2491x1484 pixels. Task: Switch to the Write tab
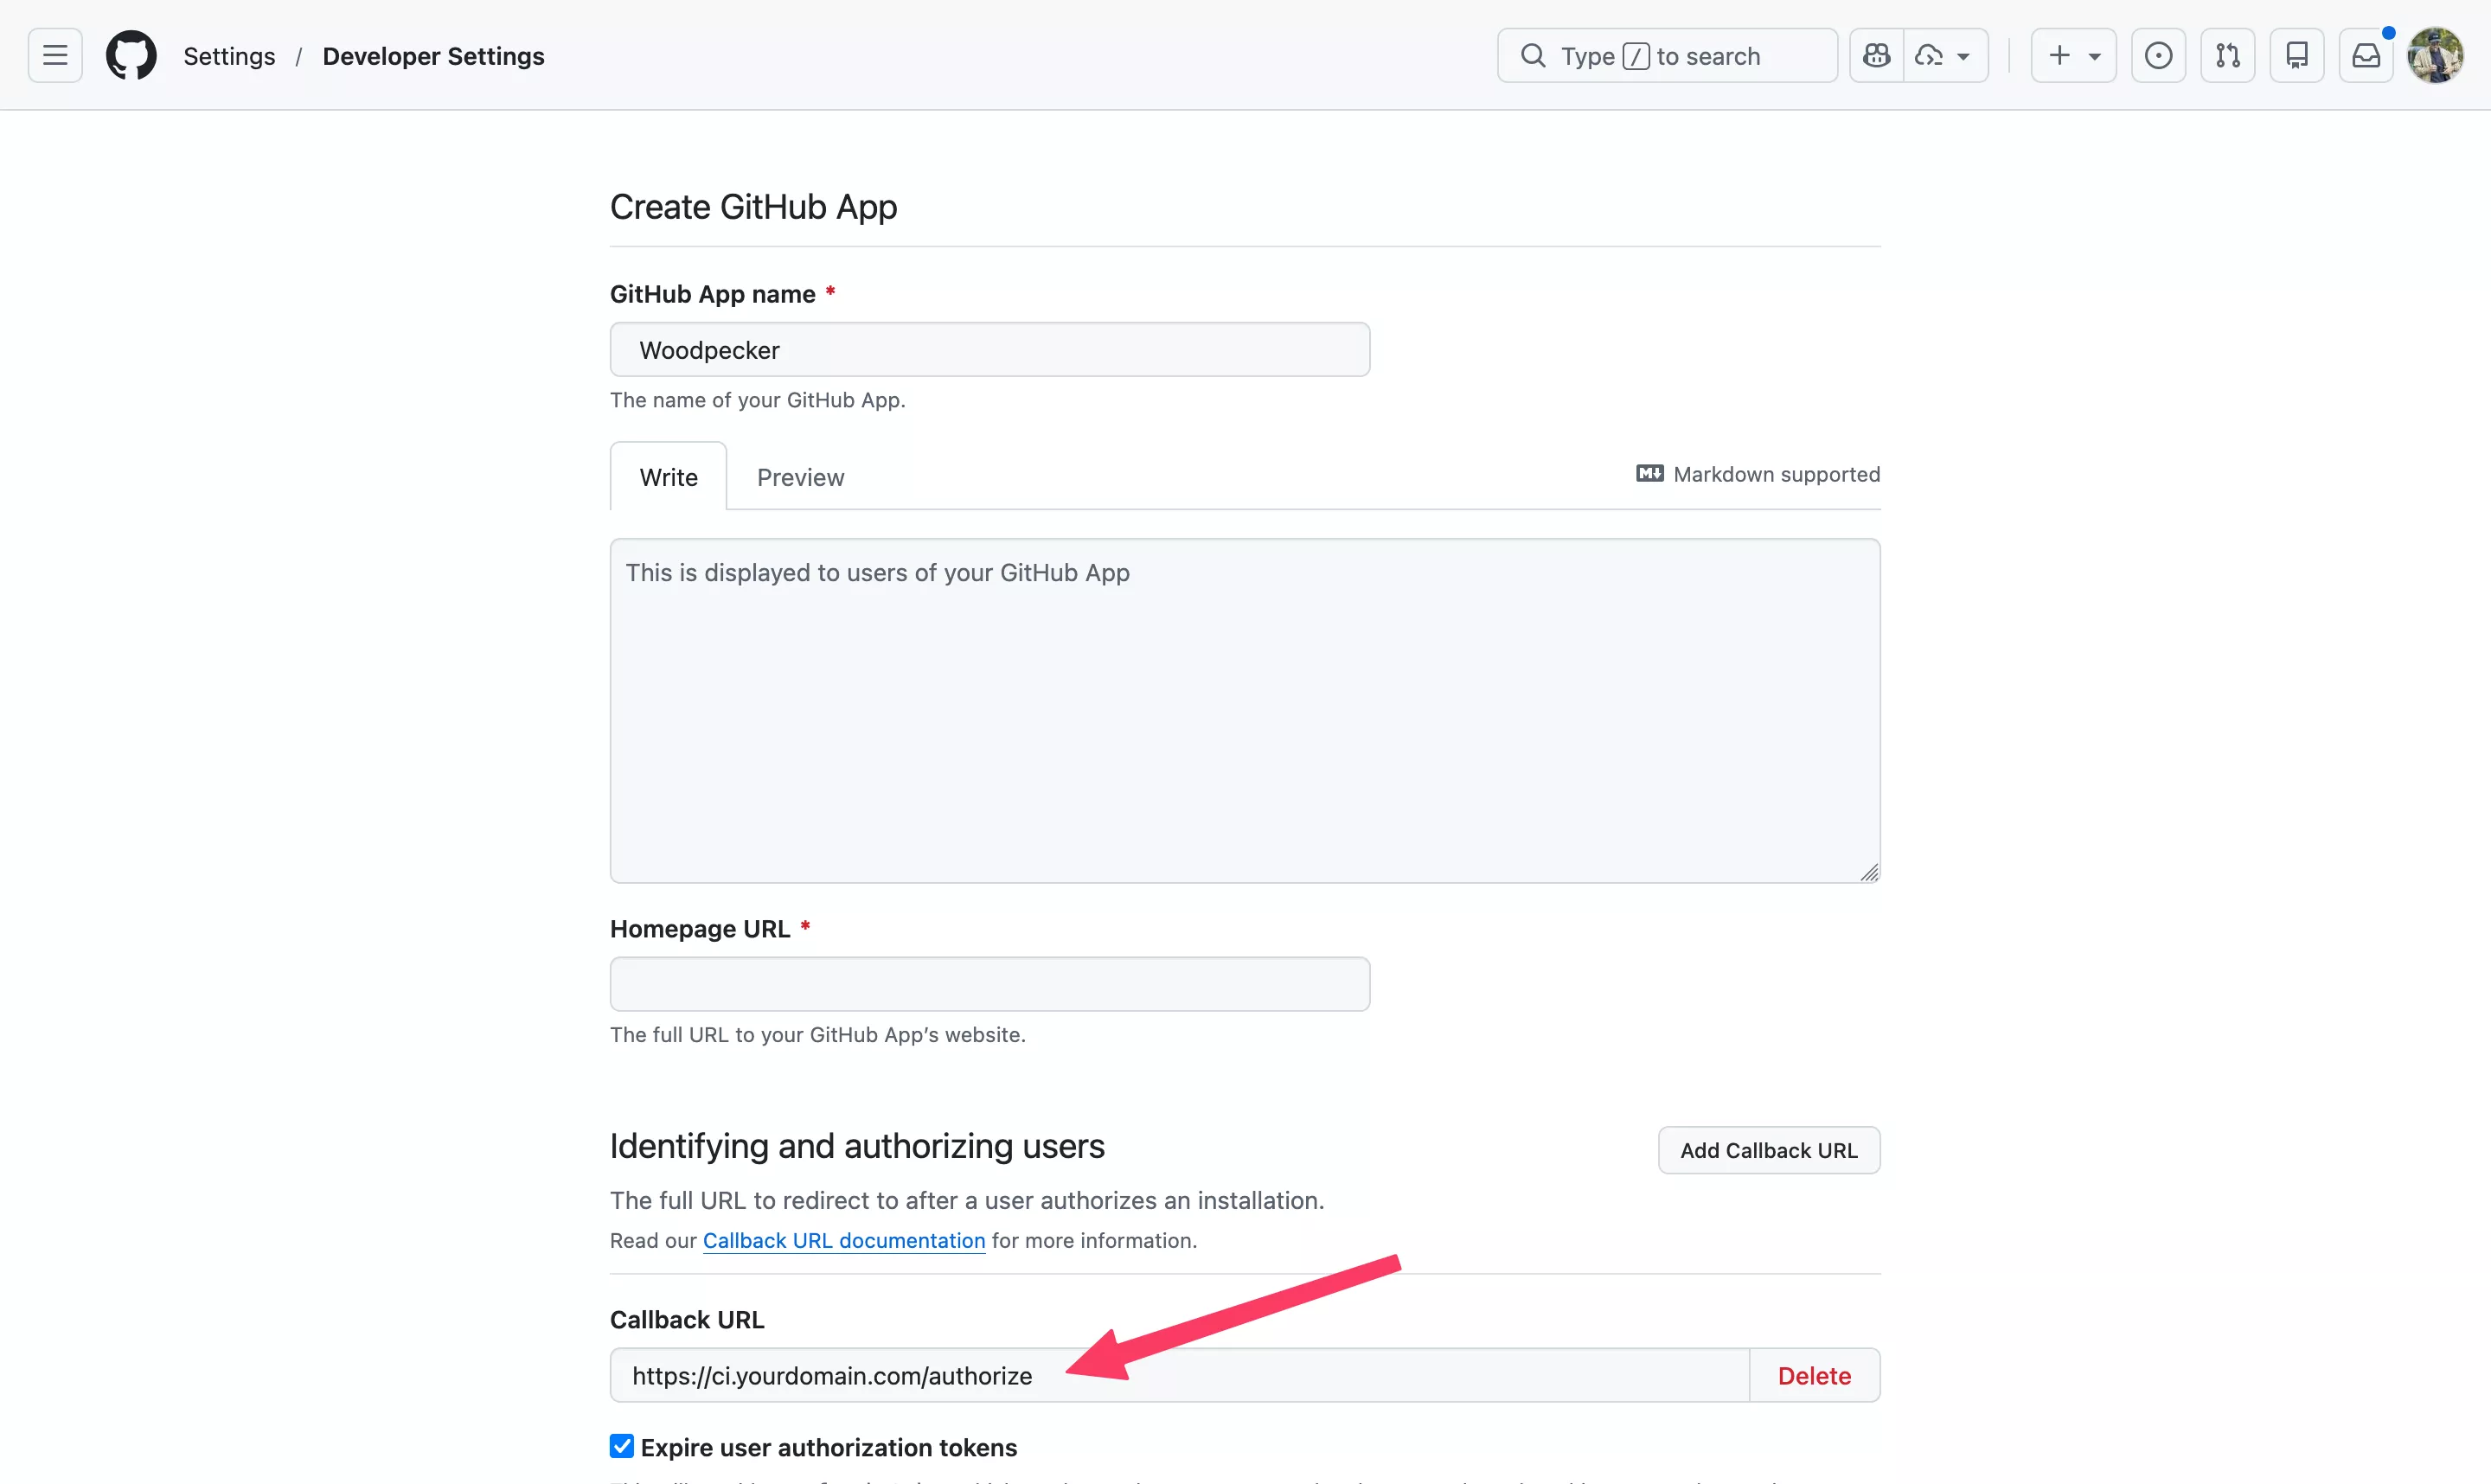668,477
